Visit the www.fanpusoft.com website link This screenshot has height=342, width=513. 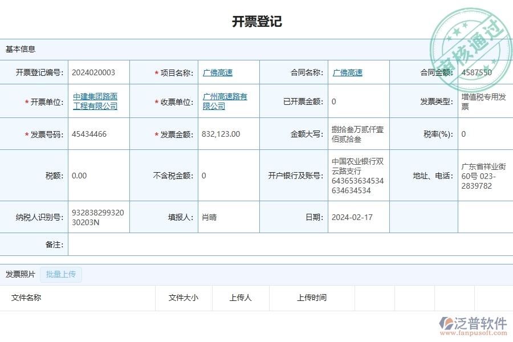click(x=474, y=331)
